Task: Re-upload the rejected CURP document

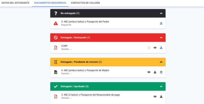Action: click(161, 48)
